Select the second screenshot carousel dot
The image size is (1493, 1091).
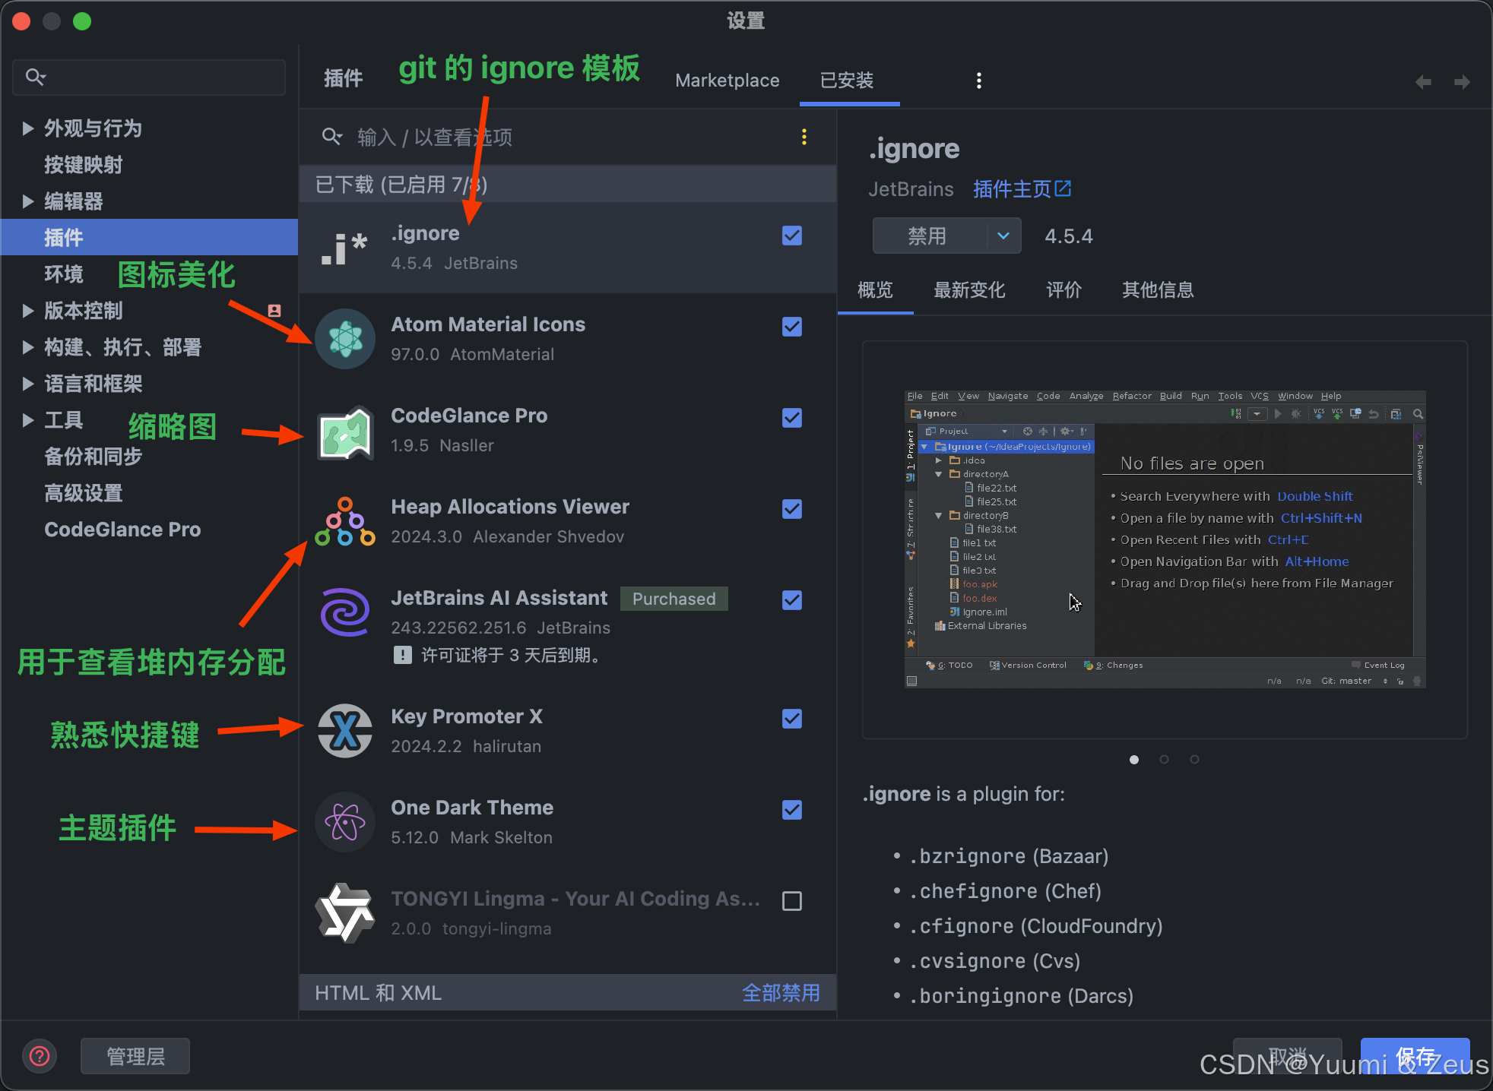tap(1164, 760)
